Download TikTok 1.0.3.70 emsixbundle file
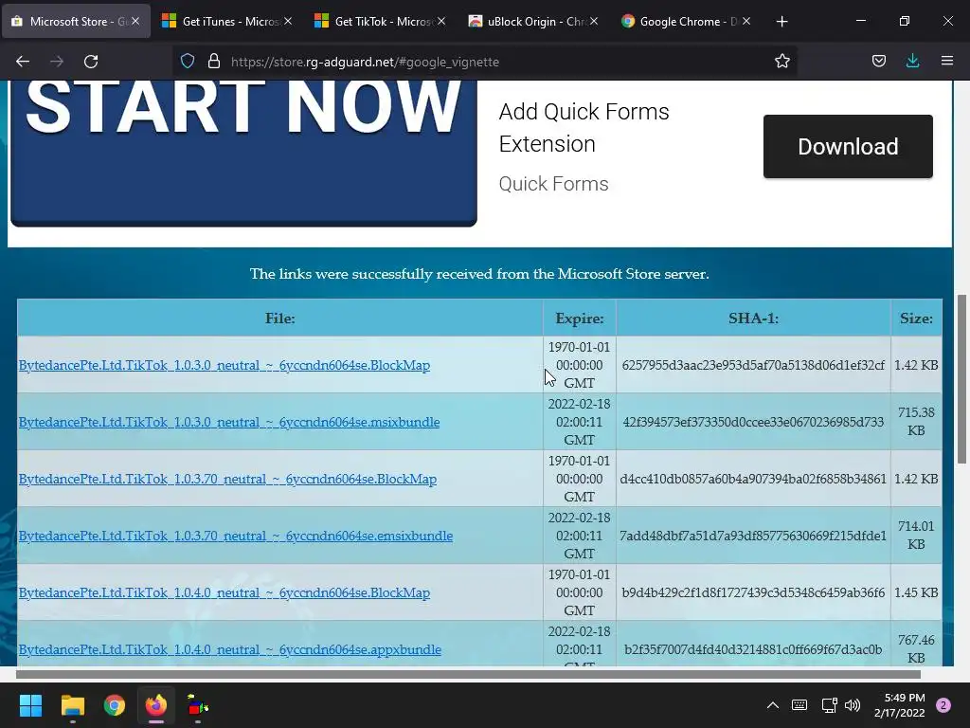Screen dimensions: 970x728 (x=236, y=537)
